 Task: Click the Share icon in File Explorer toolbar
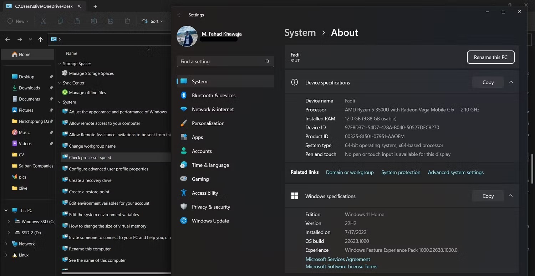(x=111, y=21)
